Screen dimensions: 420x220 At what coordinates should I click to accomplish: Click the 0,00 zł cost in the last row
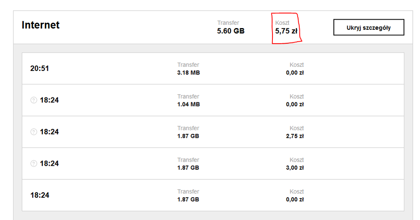coord(295,199)
